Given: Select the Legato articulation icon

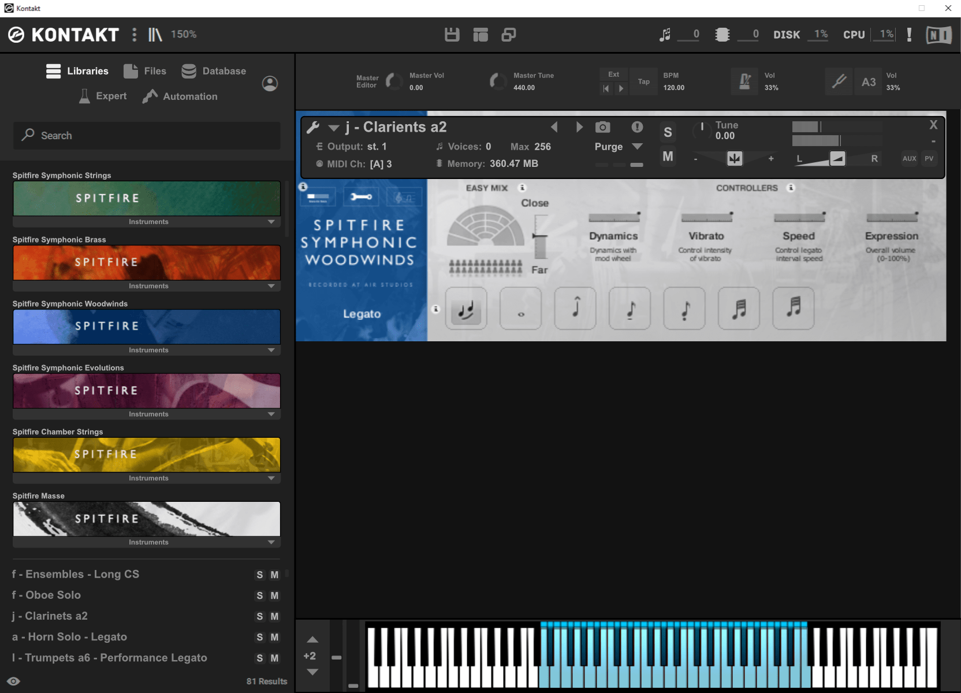Looking at the screenshot, I should (466, 309).
